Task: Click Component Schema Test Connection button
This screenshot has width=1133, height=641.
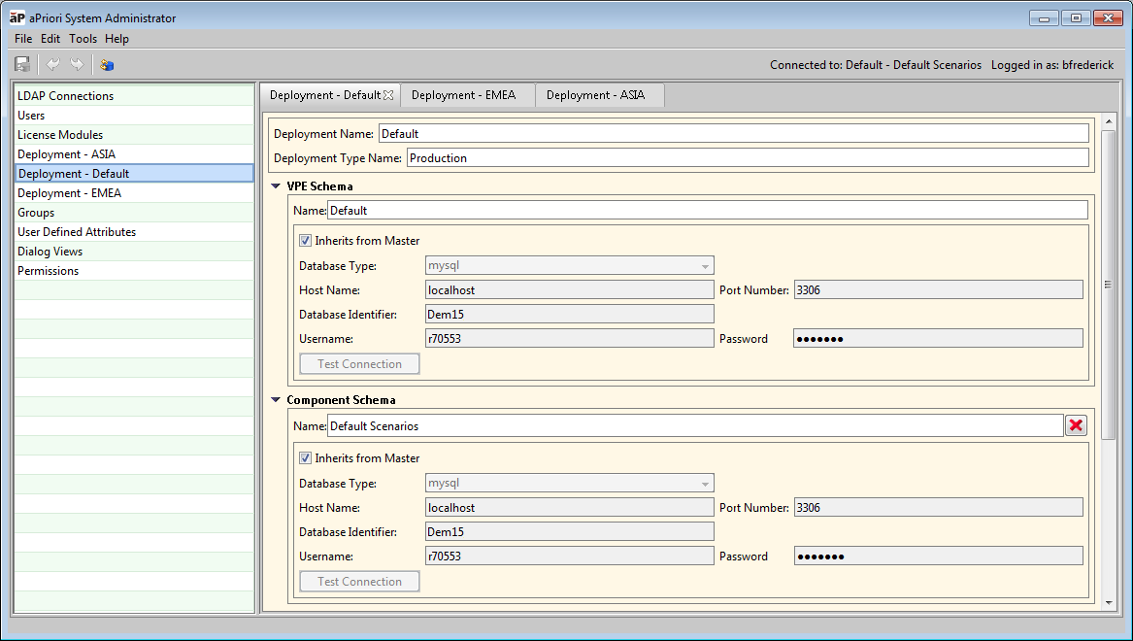Action: (x=359, y=581)
